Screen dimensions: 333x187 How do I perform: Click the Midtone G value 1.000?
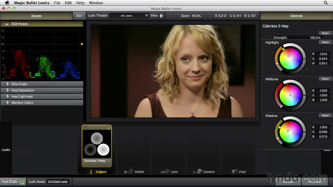[x=323, y=95]
